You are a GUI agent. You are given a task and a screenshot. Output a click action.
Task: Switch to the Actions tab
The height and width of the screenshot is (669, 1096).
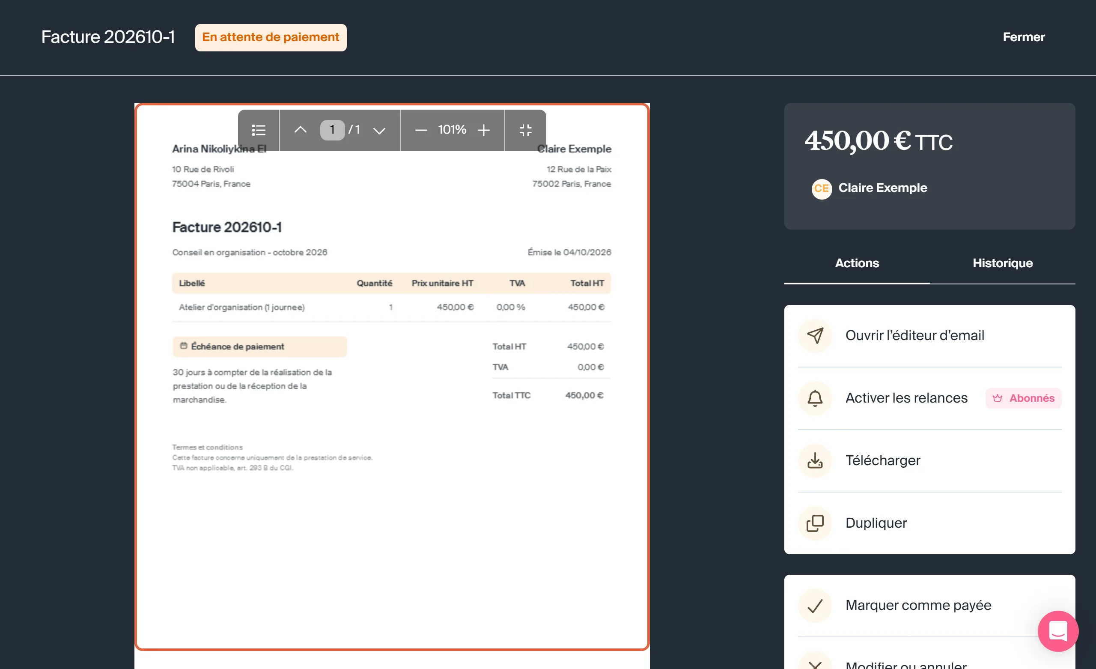[x=857, y=263]
